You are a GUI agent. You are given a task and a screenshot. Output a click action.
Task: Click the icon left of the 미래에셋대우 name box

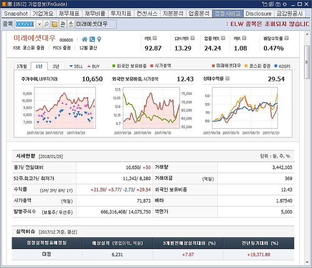click(x=71, y=24)
